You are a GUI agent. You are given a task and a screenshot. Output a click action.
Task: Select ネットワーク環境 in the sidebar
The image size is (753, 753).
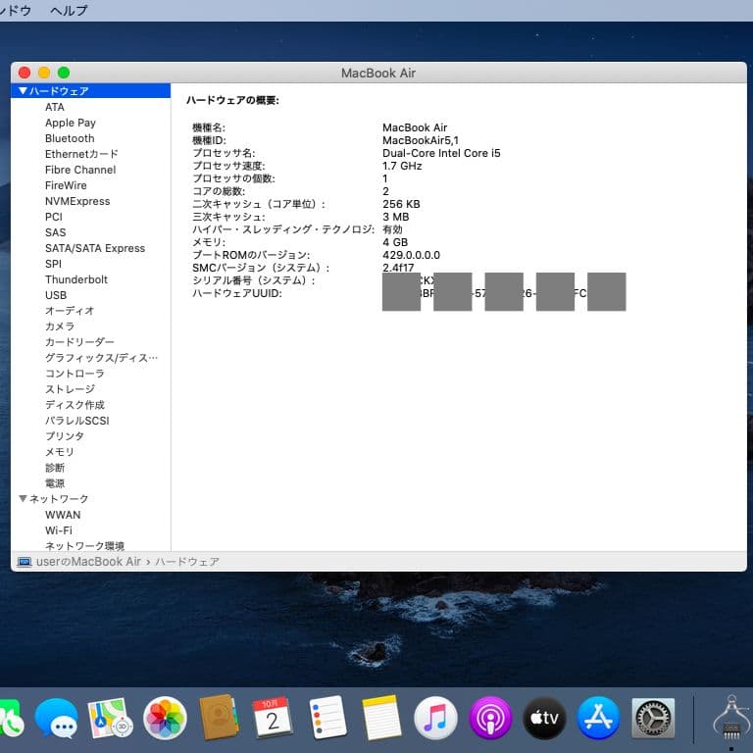pyautogui.click(x=84, y=546)
